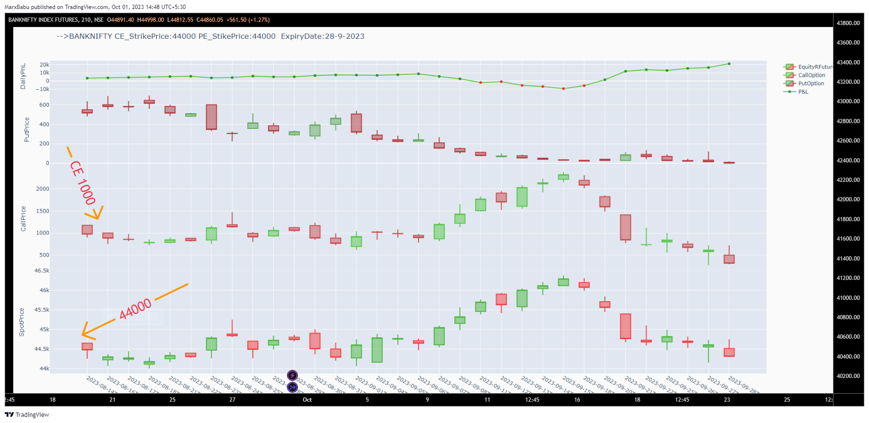Click the SpotPrice axis title
The height and width of the screenshot is (423, 869).
[21, 322]
